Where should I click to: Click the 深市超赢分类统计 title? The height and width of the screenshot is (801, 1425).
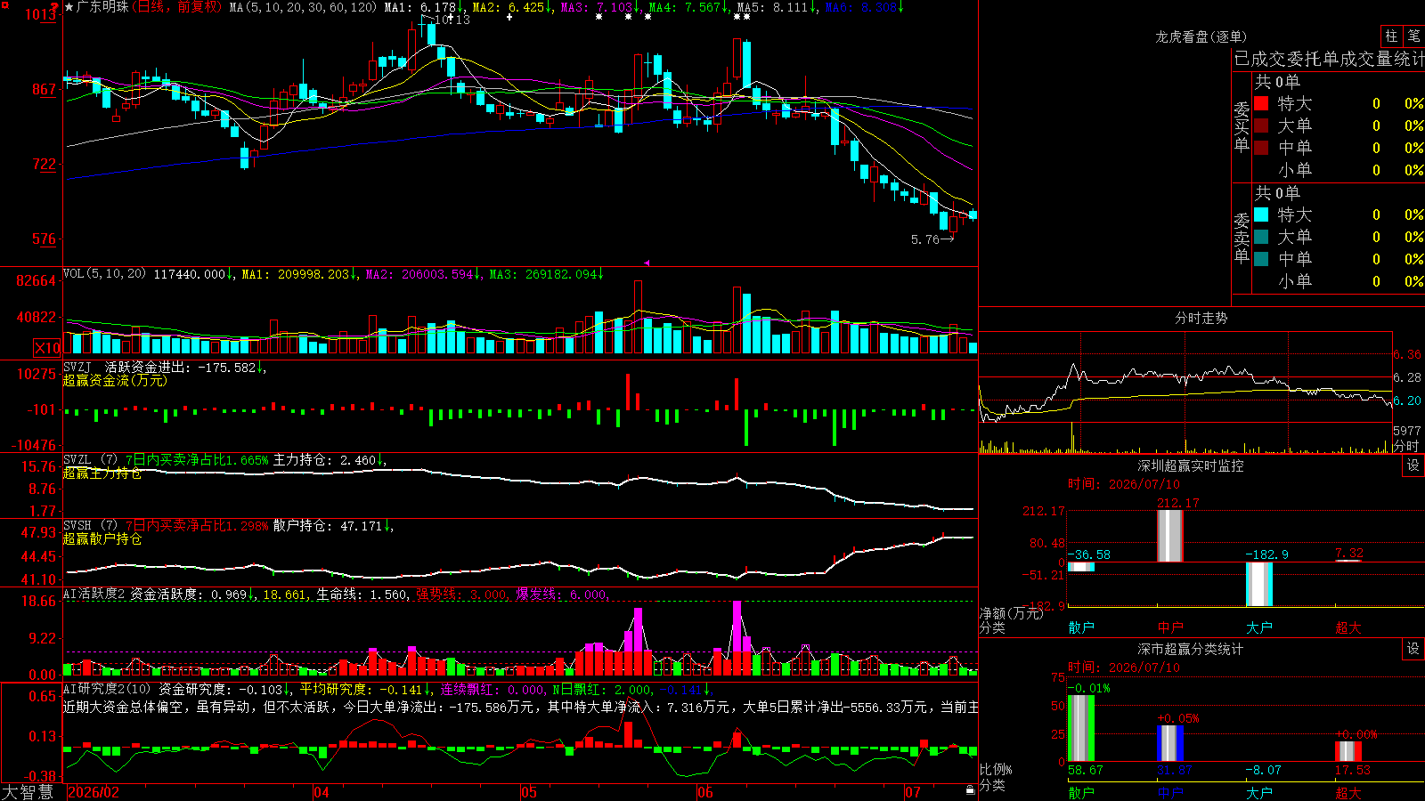point(1191,649)
